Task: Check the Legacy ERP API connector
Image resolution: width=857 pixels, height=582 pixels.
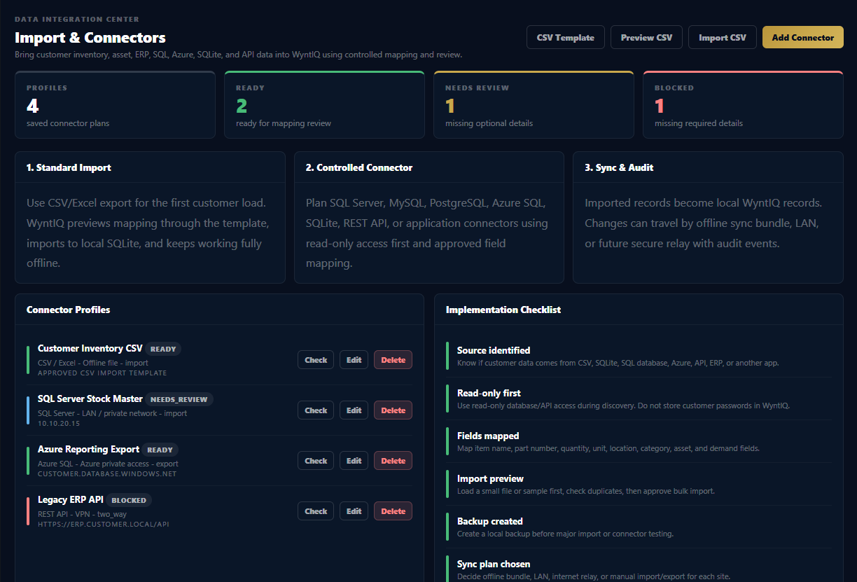Action: point(316,511)
